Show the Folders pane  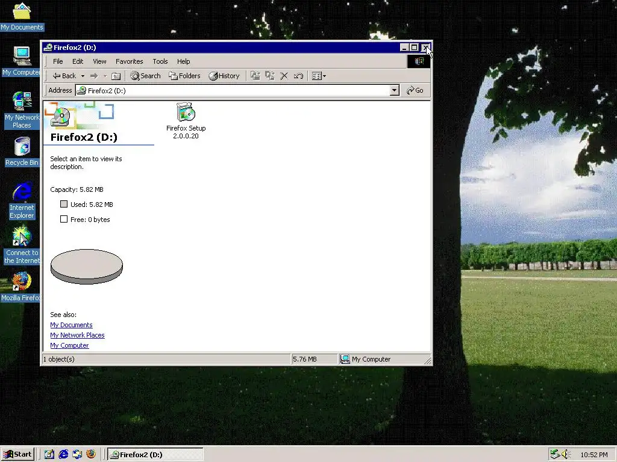tap(184, 76)
